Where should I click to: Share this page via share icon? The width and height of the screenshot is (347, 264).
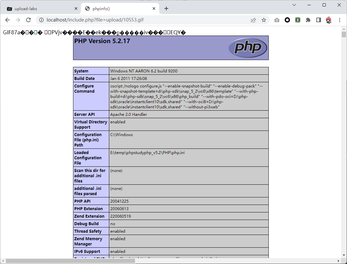point(253,20)
